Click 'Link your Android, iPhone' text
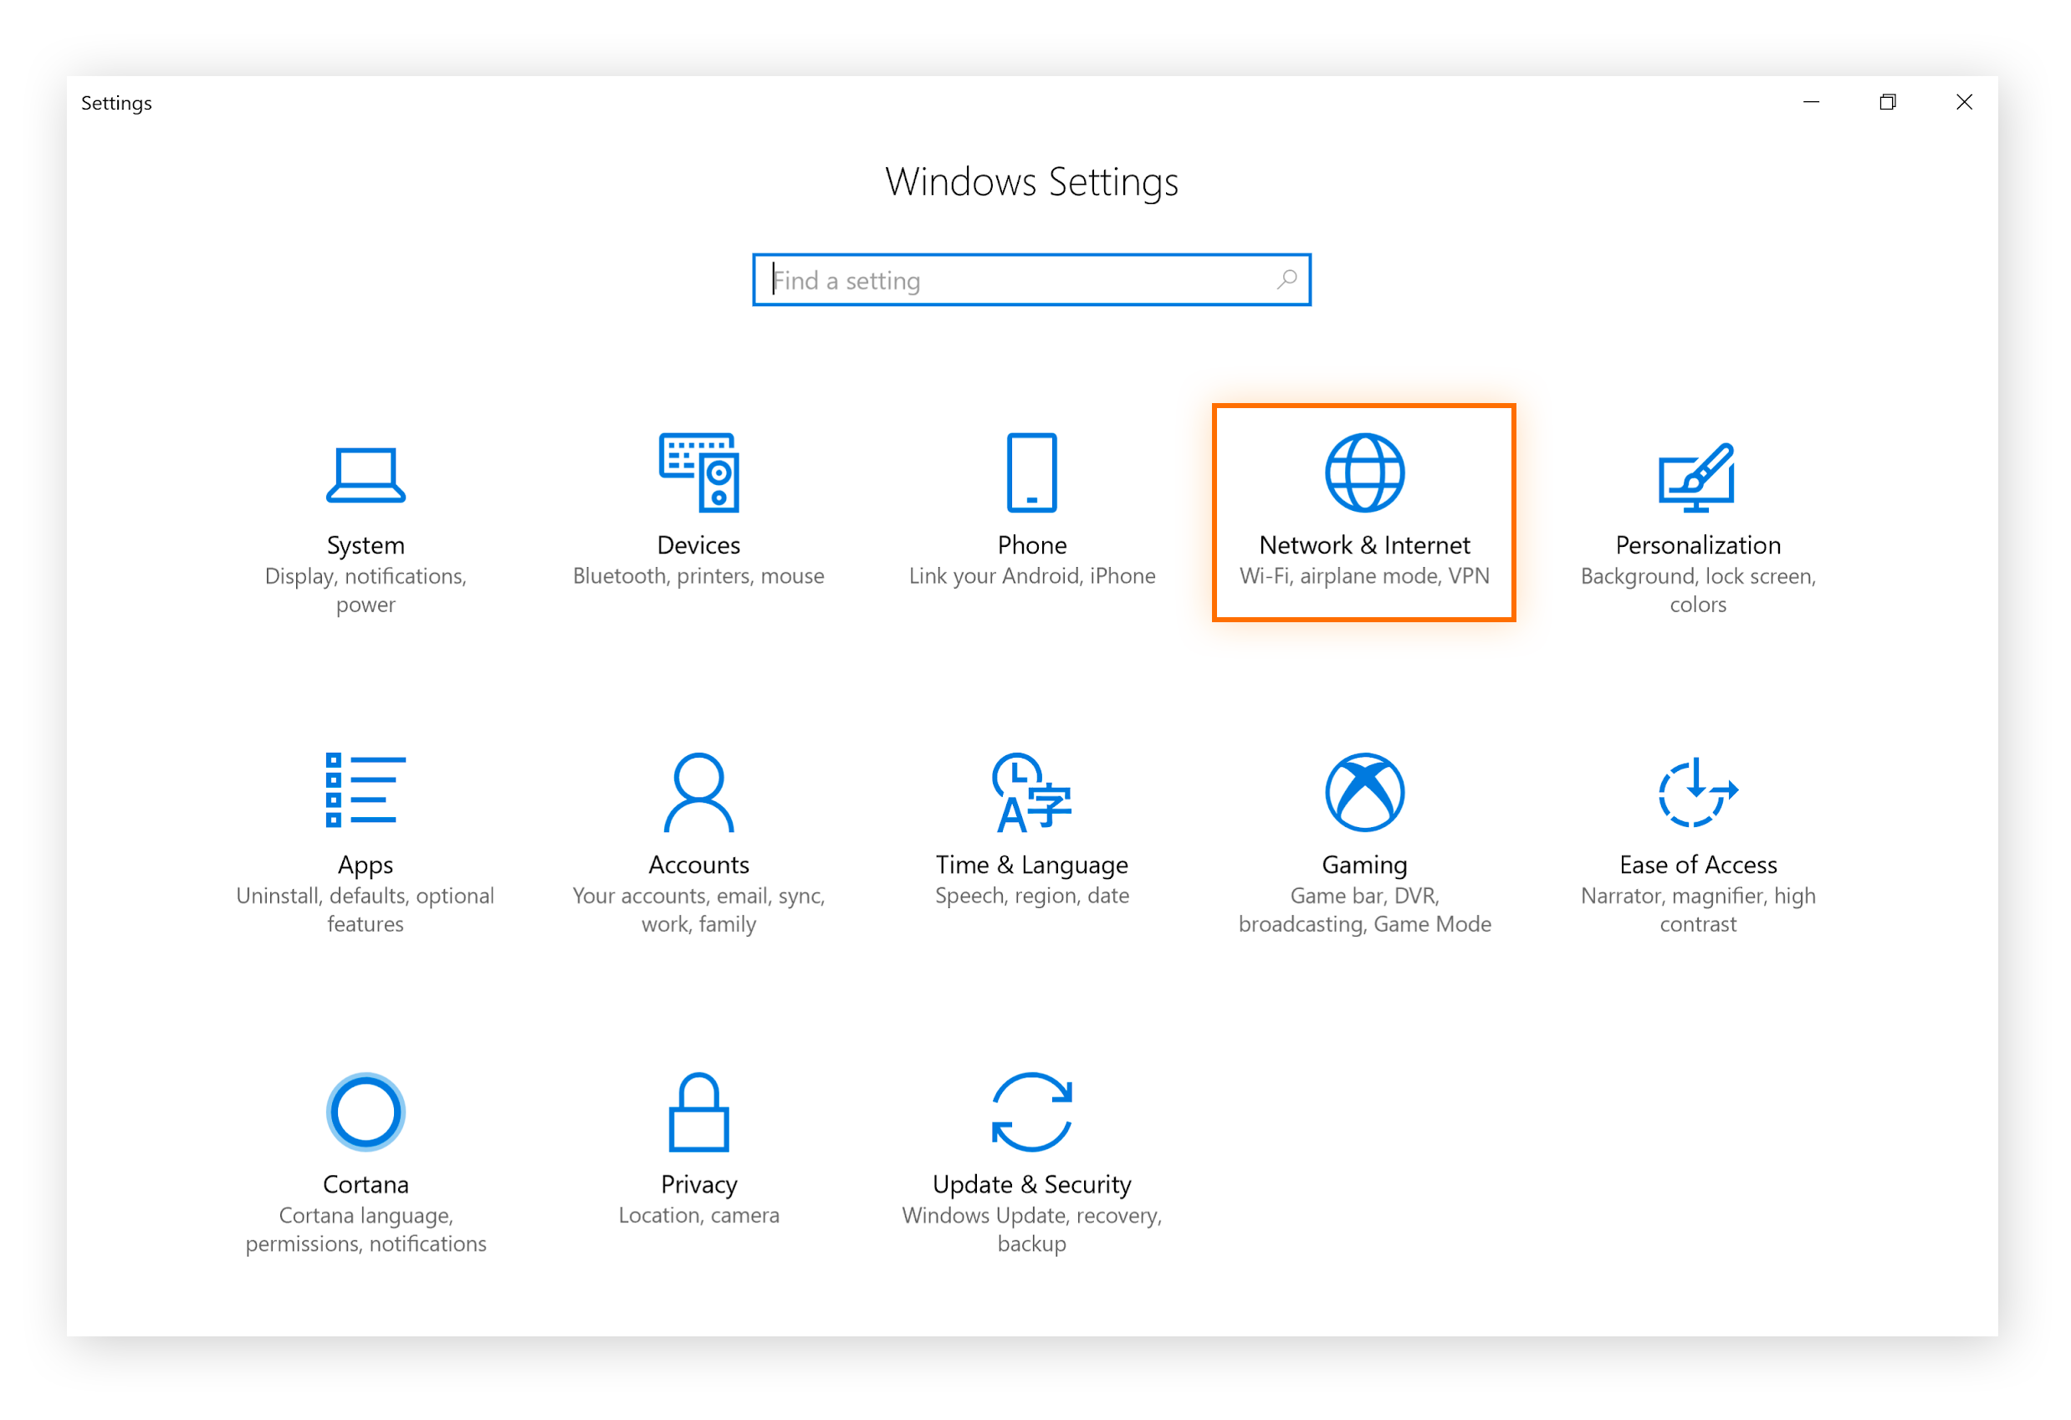The height and width of the screenshot is (1420, 2071). [1032, 577]
